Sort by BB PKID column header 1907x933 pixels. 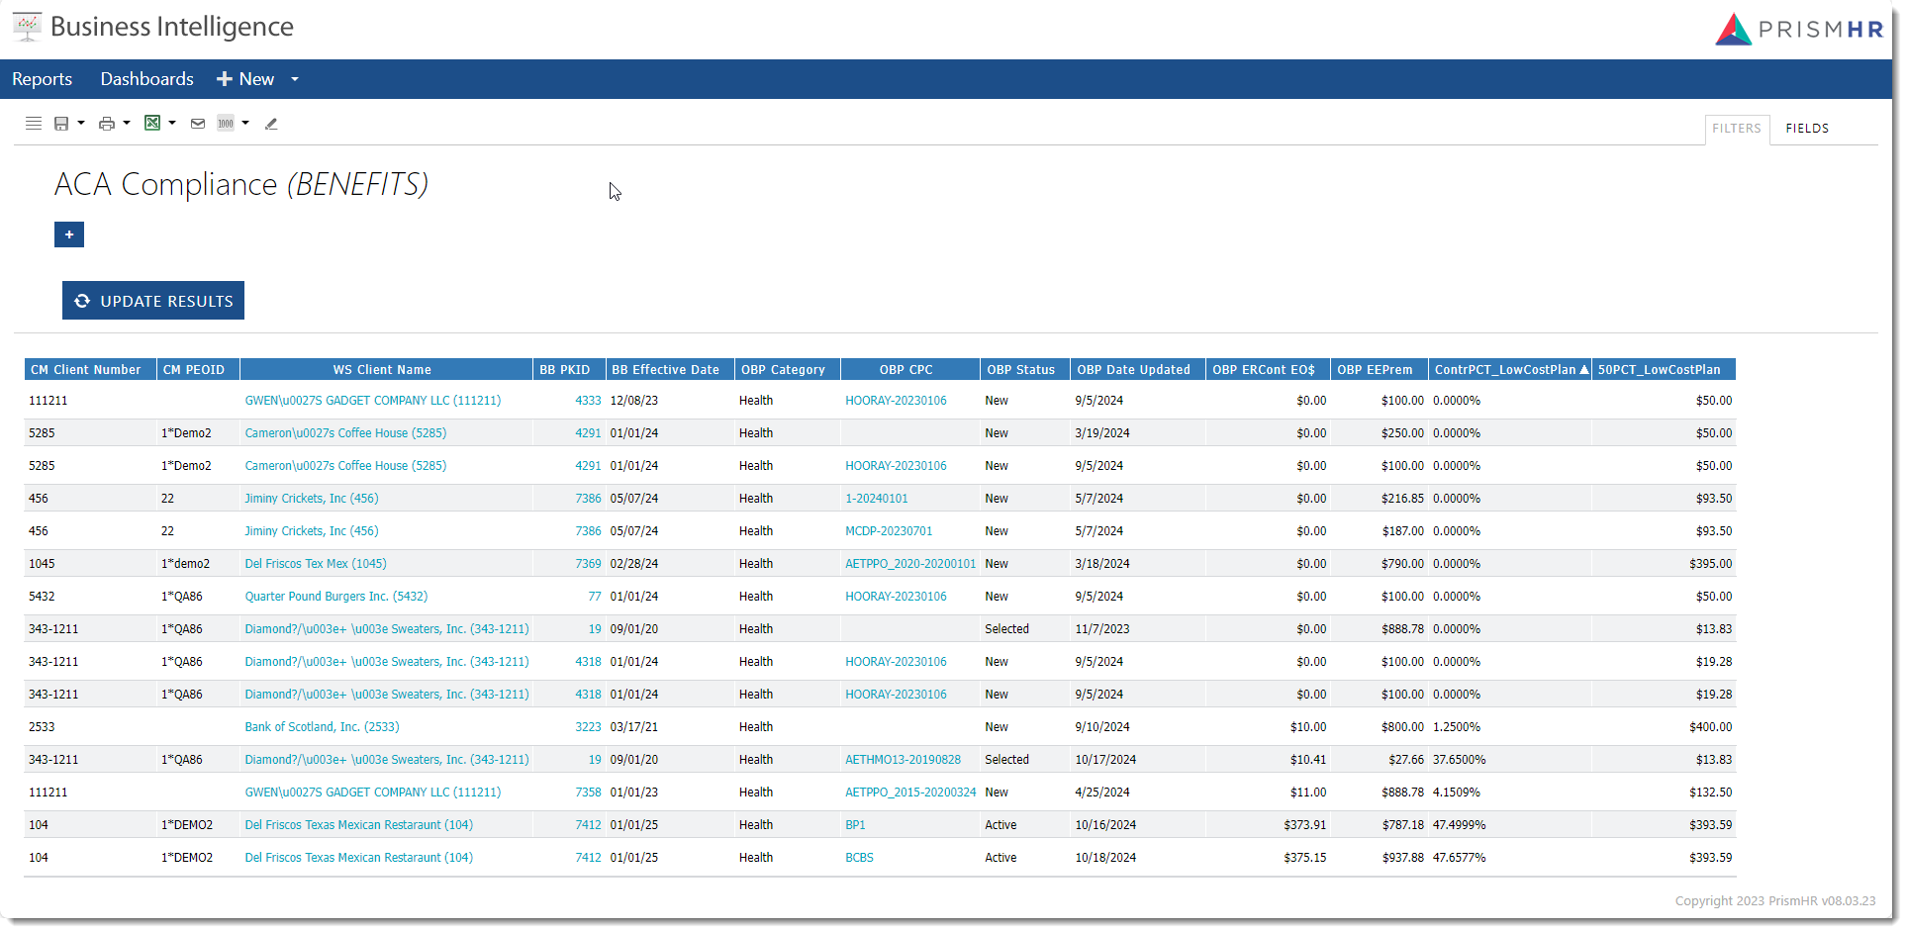569,370
